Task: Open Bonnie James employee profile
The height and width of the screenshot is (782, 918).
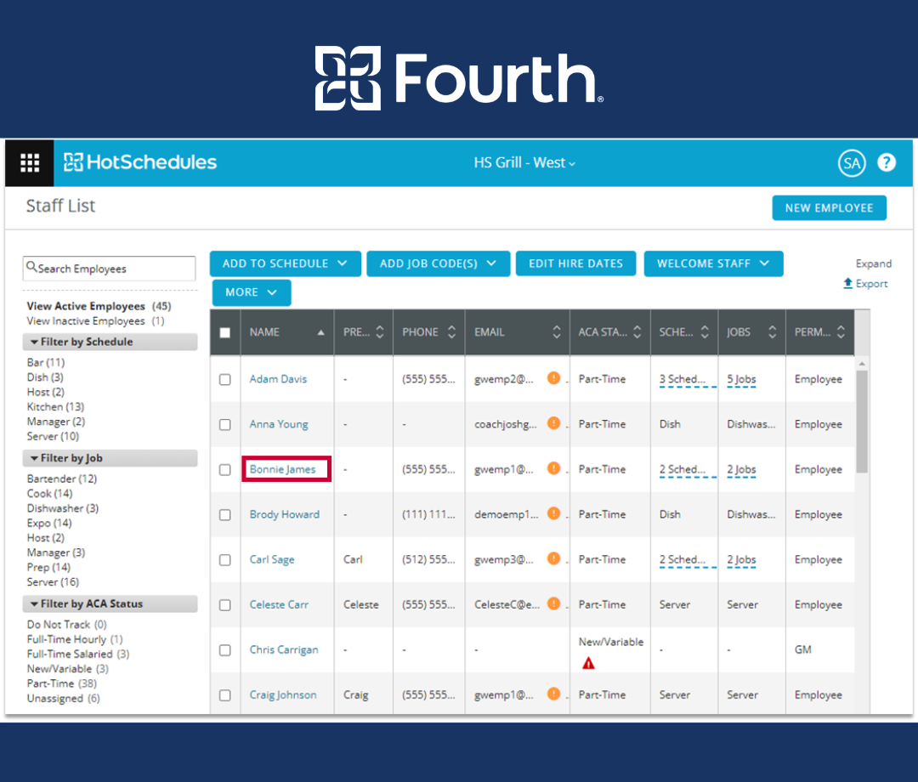Action: [x=282, y=469]
